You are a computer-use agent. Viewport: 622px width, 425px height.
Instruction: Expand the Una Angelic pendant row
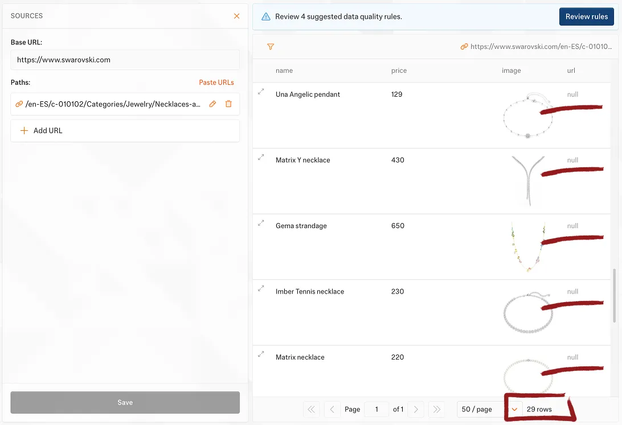tap(261, 92)
